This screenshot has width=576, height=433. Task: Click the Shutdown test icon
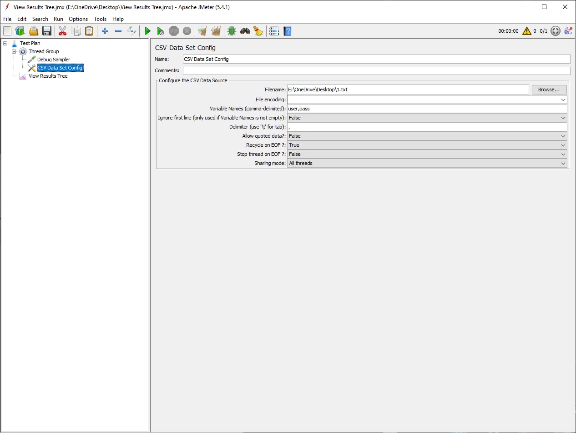(187, 31)
